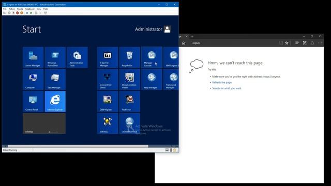Open the Recycle Bin tile
Screen dimensions: 331x186
coord(129,57)
